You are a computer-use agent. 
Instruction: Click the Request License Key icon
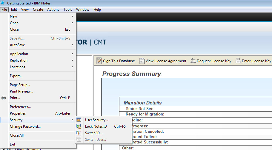pyautogui.click(x=193, y=61)
